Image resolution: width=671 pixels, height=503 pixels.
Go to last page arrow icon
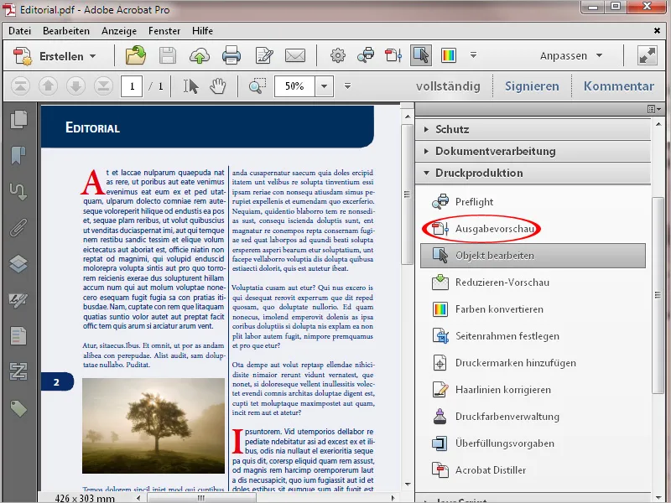coord(103,86)
